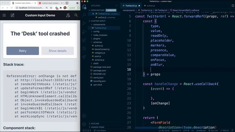The width and height of the screenshot is (235, 132).
Task: Open the user presence icon in Sanity header
Action: [x=68, y=15]
